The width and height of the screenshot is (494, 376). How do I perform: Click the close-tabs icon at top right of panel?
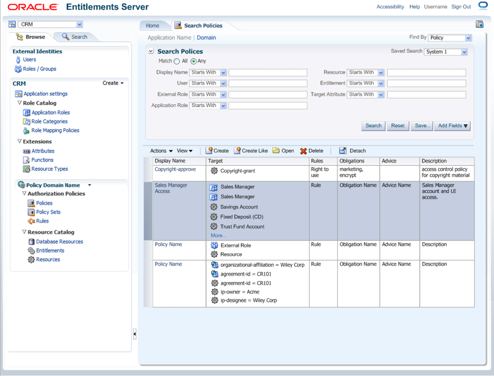[480, 24]
